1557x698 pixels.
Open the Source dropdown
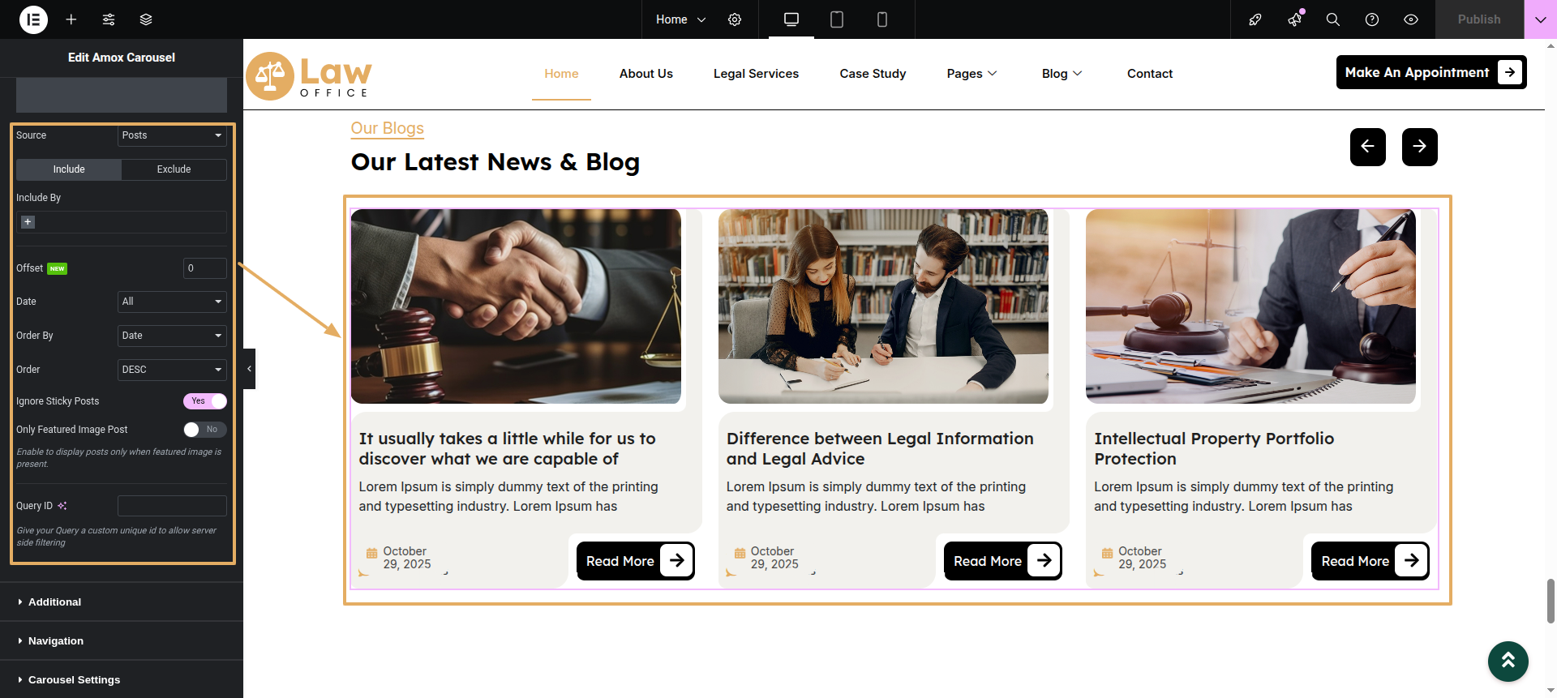click(x=172, y=135)
